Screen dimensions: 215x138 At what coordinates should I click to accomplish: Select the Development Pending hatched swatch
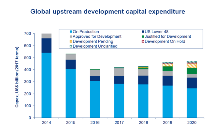(71, 41)
